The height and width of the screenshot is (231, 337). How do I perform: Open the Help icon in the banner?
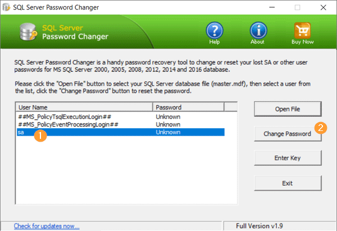click(215, 31)
